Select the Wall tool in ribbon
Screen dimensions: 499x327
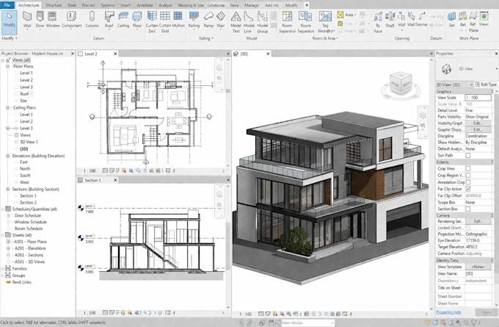pyautogui.click(x=27, y=20)
